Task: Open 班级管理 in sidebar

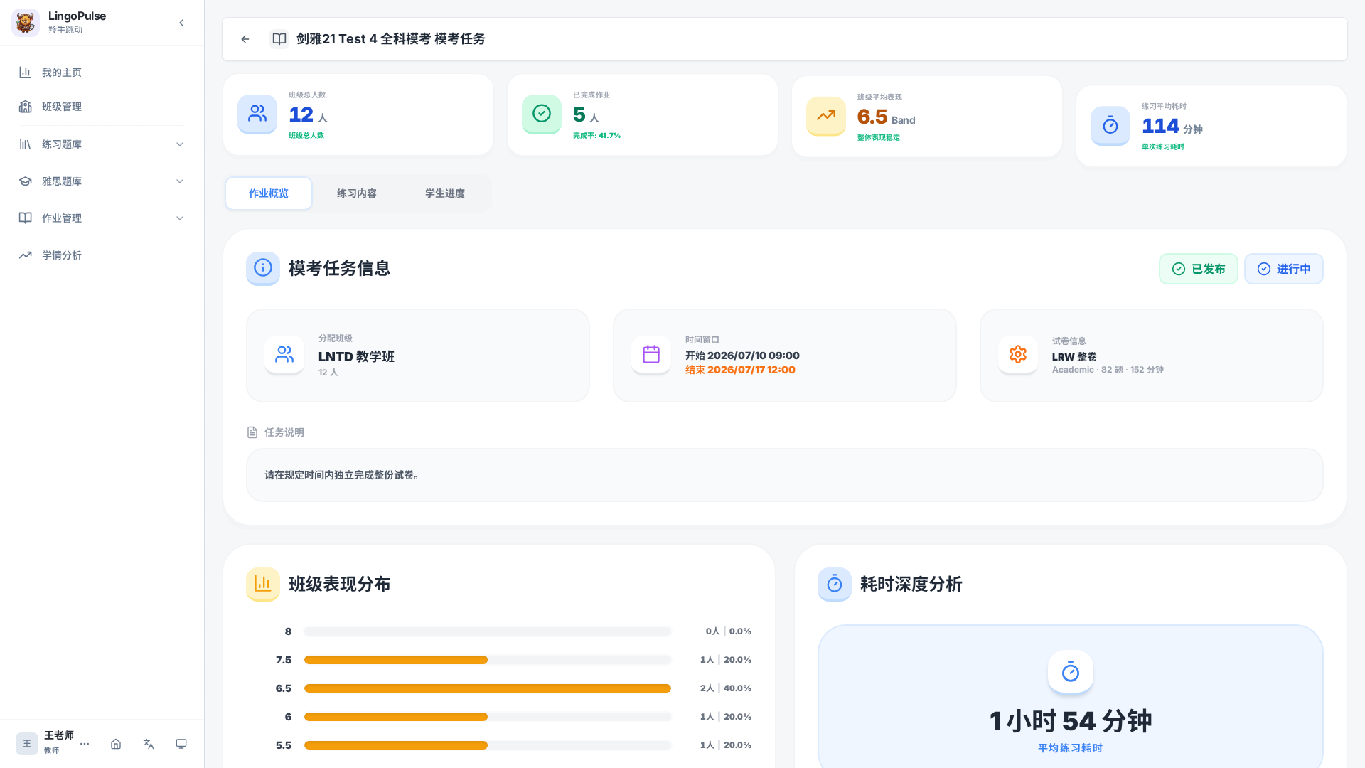Action: tap(102, 107)
